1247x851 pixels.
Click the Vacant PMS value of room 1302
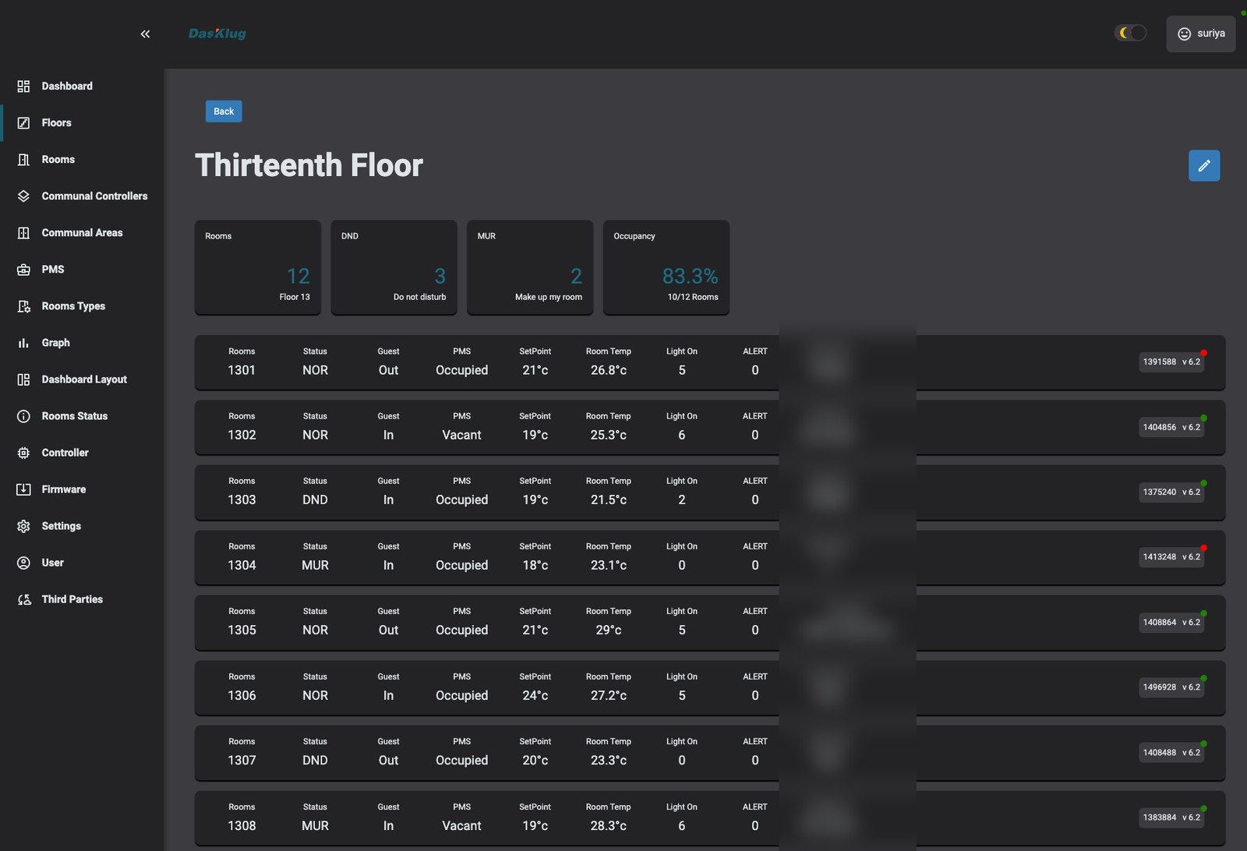point(462,435)
